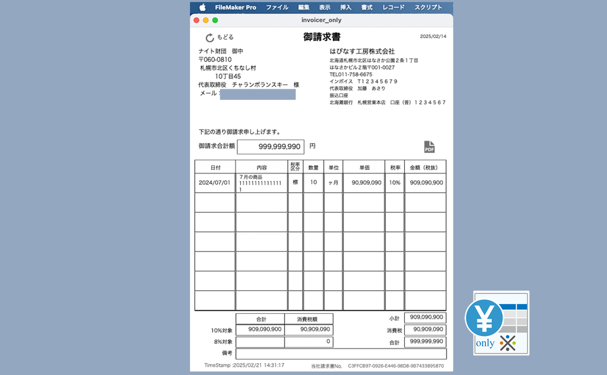
Task: Open the Apple menu
Action: coord(202,7)
